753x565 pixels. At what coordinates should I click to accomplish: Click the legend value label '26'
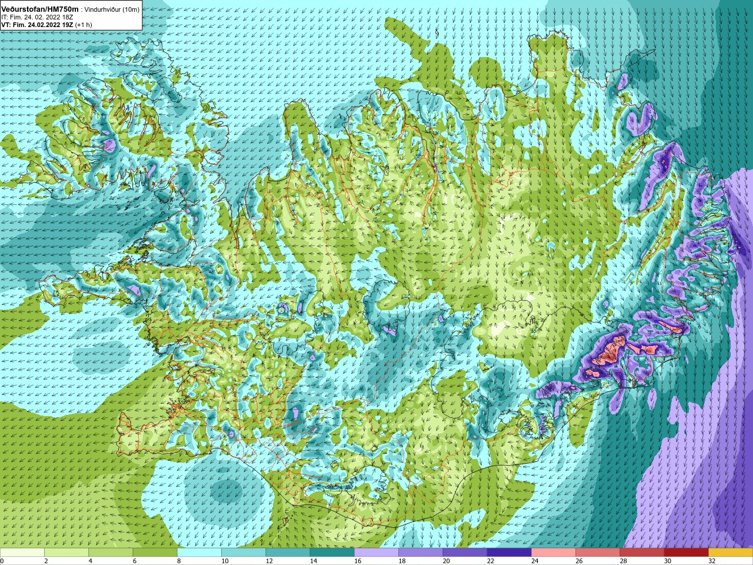click(x=579, y=561)
